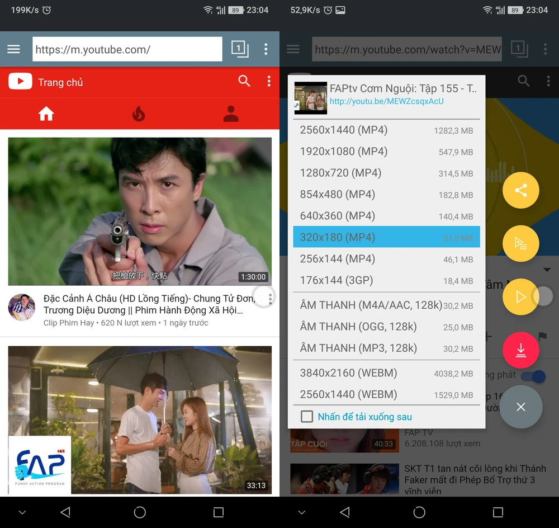
Task: Toggle the autoplay switch behind the dialog
Action: pos(537,376)
